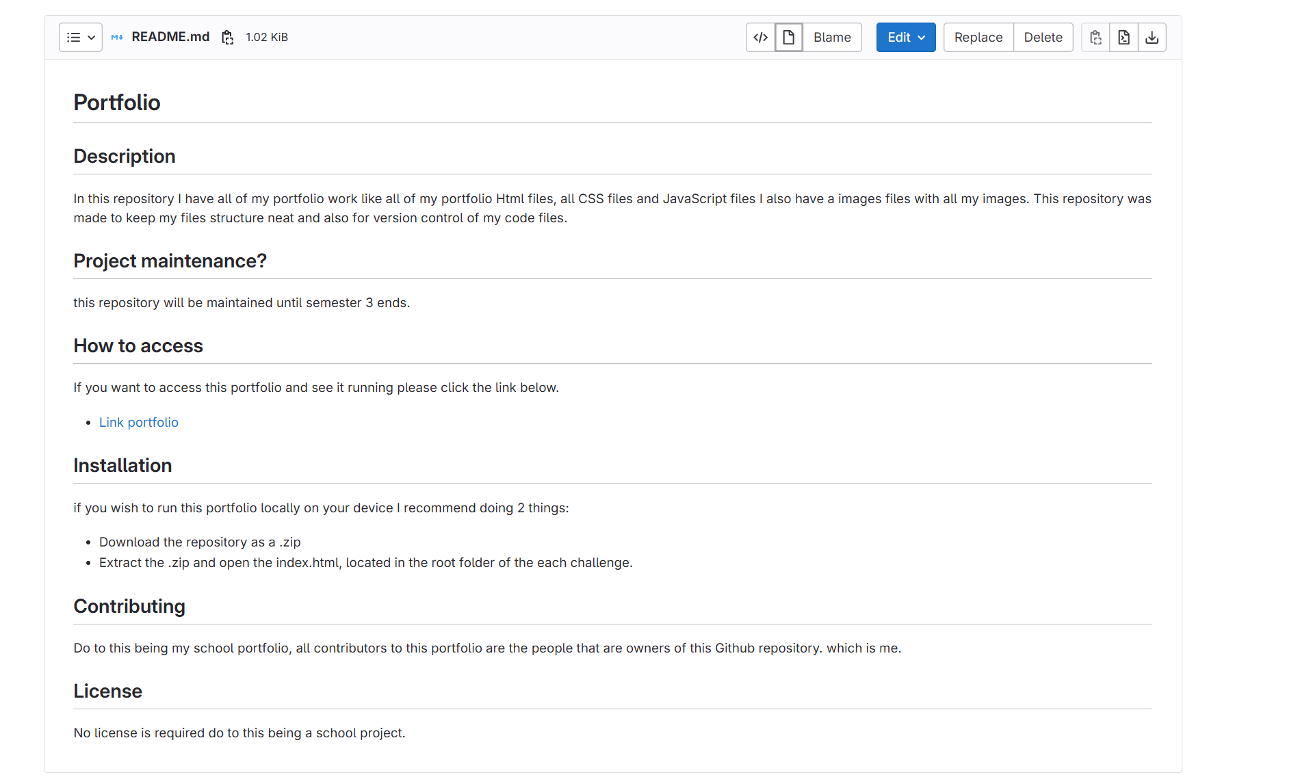Click the Installation section heading
The height and width of the screenshot is (777, 1298).
(122, 466)
